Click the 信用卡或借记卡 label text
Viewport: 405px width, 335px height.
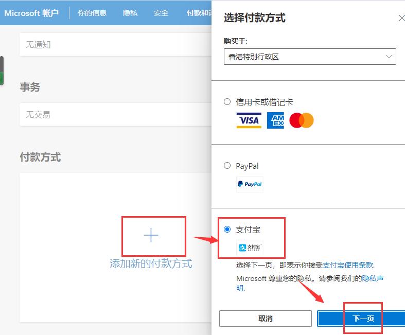point(264,102)
